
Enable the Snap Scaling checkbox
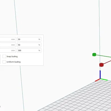(x=4, y=56)
